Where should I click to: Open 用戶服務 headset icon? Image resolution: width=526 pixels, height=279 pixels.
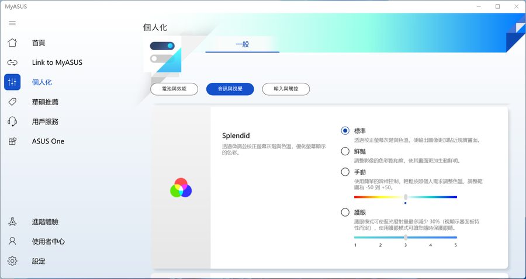coord(12,121)
